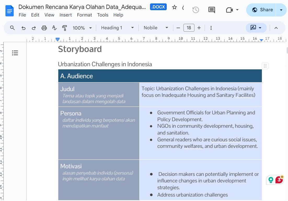Open the editing mode dropdown
This screenshot has width=288, height=201.
tap(256, 28)
